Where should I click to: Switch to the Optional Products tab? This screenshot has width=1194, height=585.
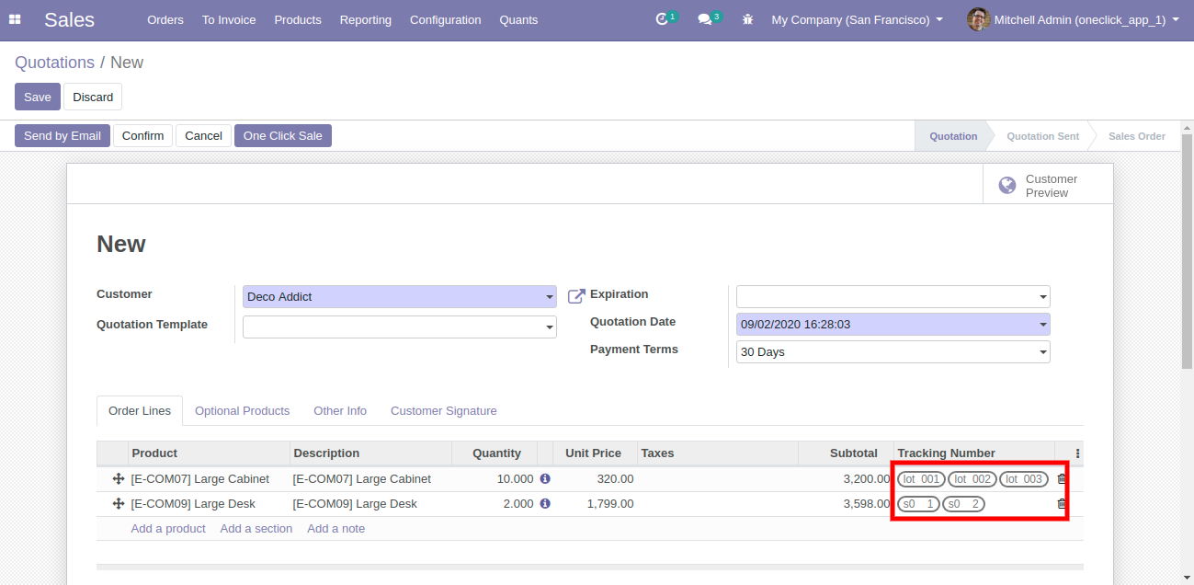[242, 411]
